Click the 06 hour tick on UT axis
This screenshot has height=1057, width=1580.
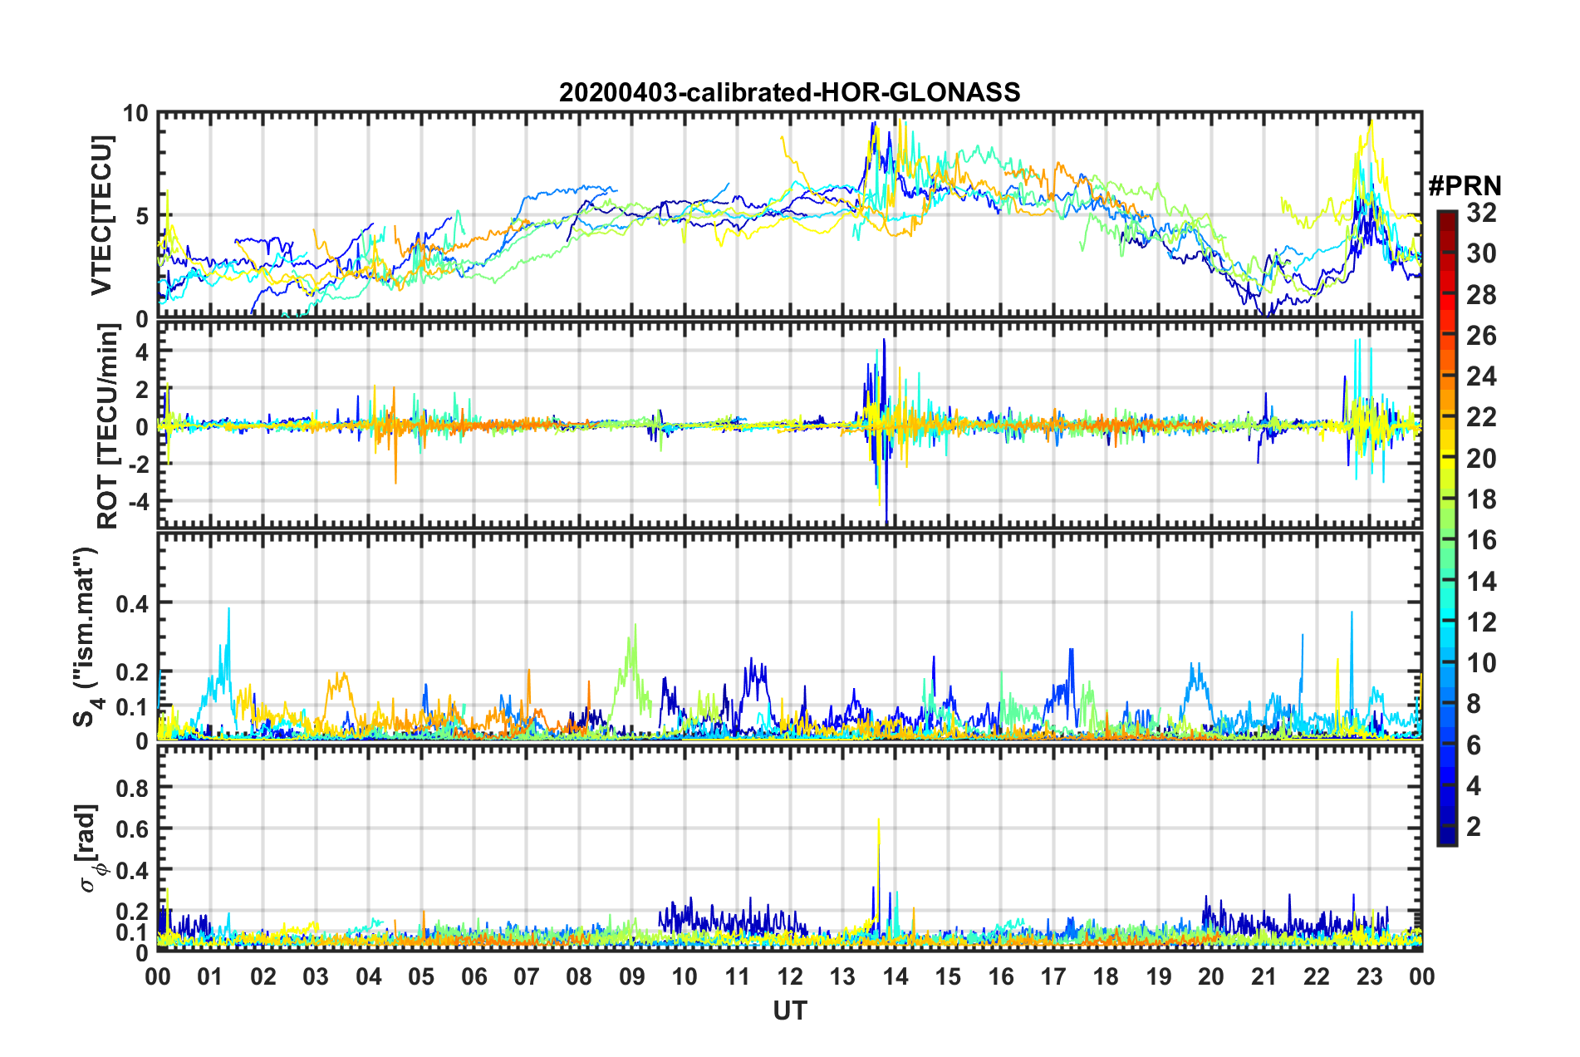(474, 976)
